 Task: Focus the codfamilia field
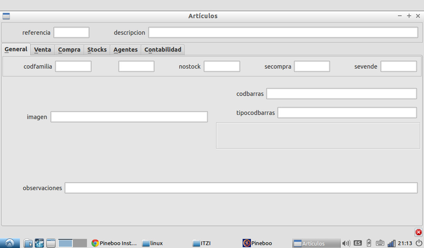tap(73, 67)
